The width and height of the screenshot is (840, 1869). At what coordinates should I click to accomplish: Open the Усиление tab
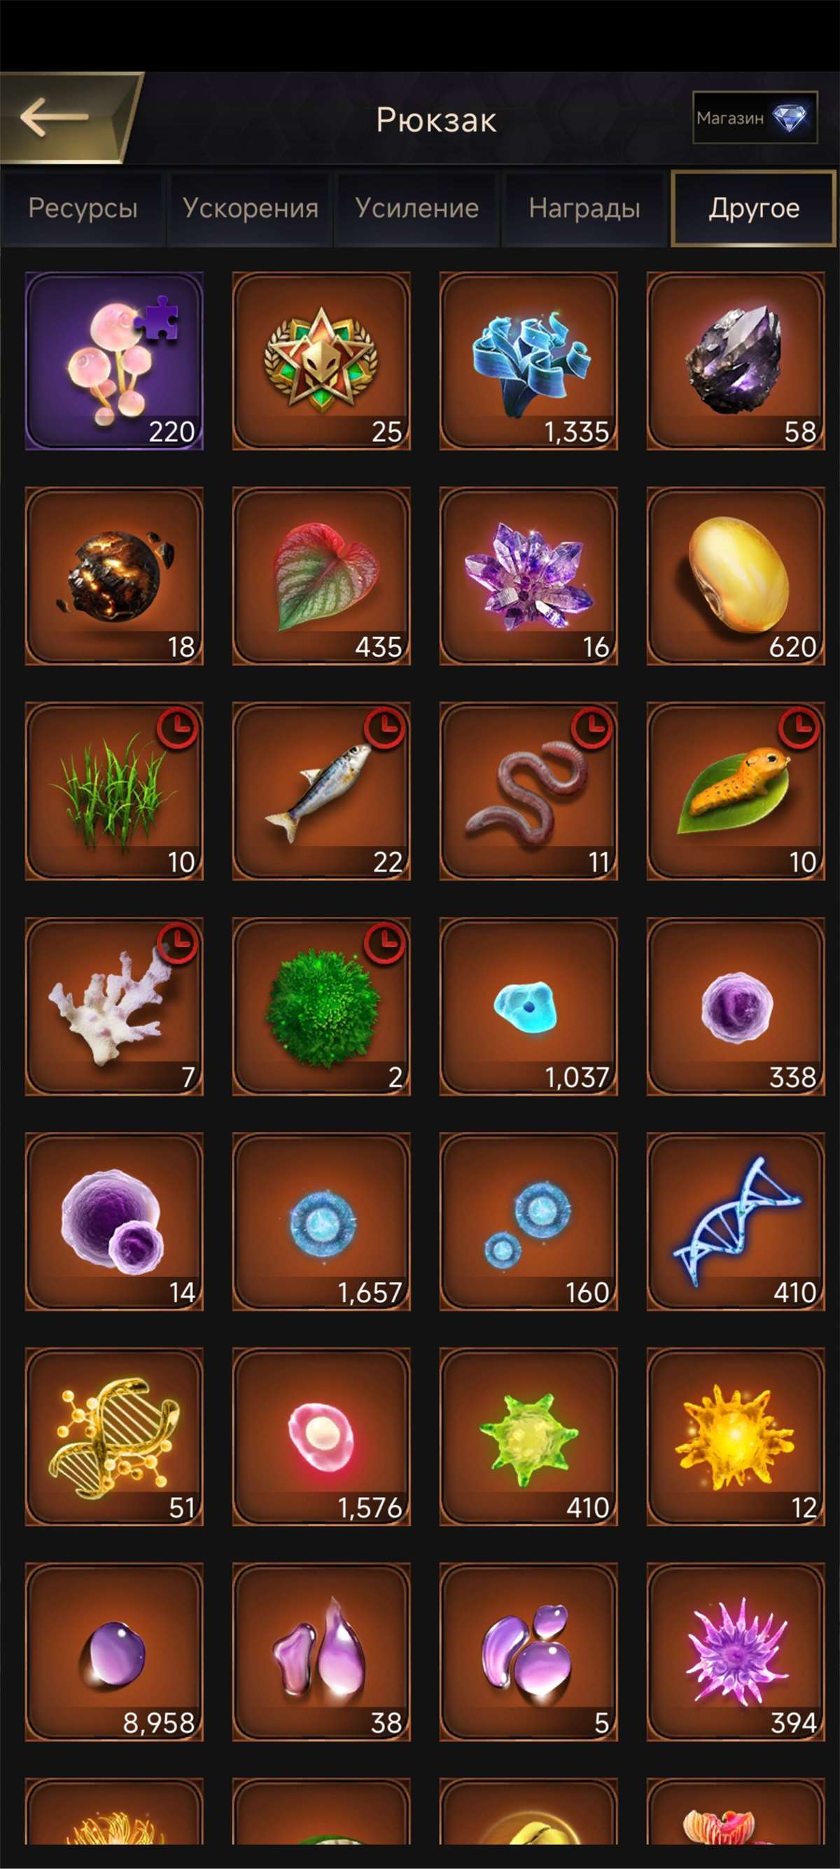[416, 209]
